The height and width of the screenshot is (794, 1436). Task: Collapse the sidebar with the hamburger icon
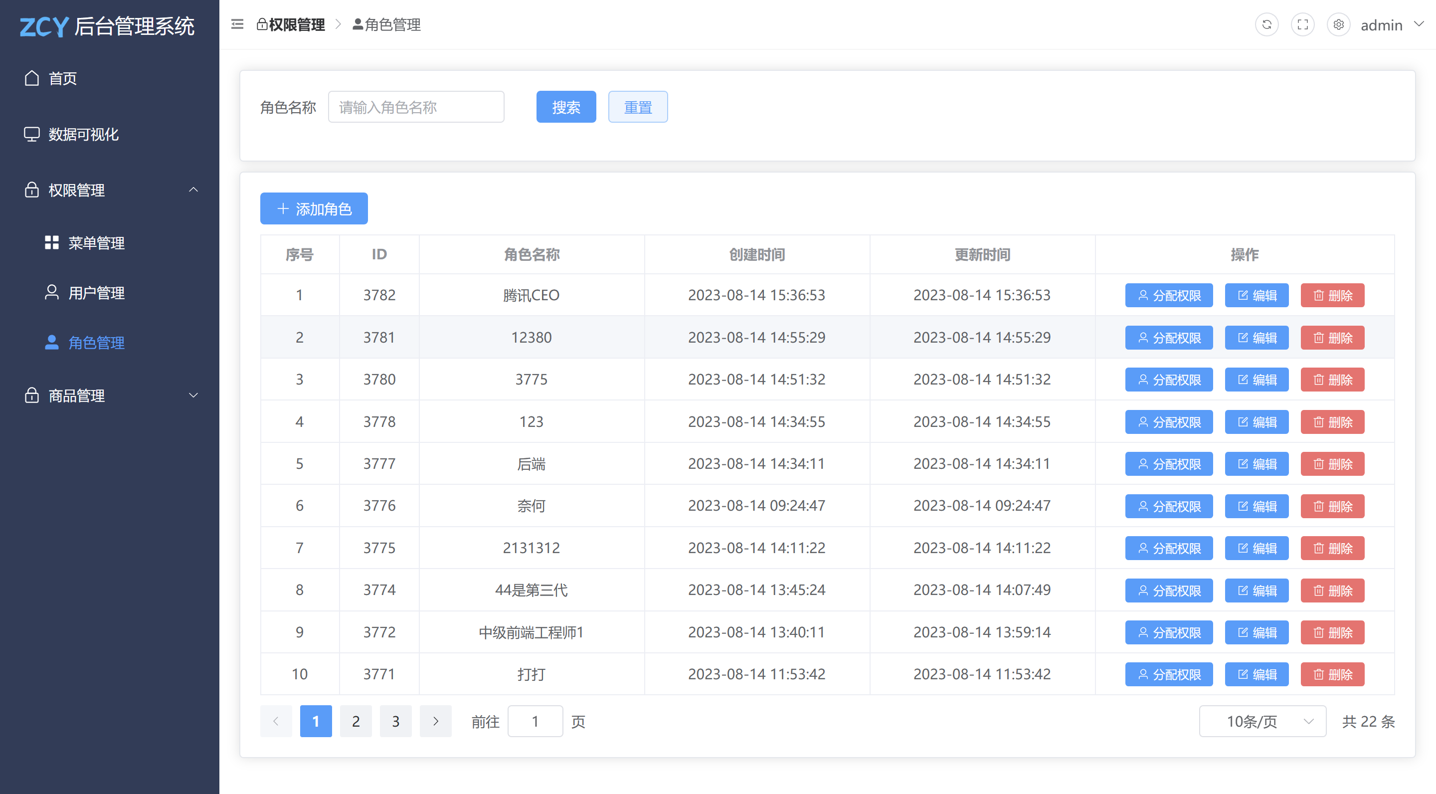pyautogui.click(x=237, y=24)
